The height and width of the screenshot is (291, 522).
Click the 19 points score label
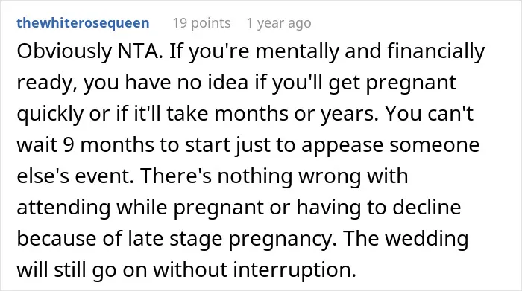click(201, 23)
